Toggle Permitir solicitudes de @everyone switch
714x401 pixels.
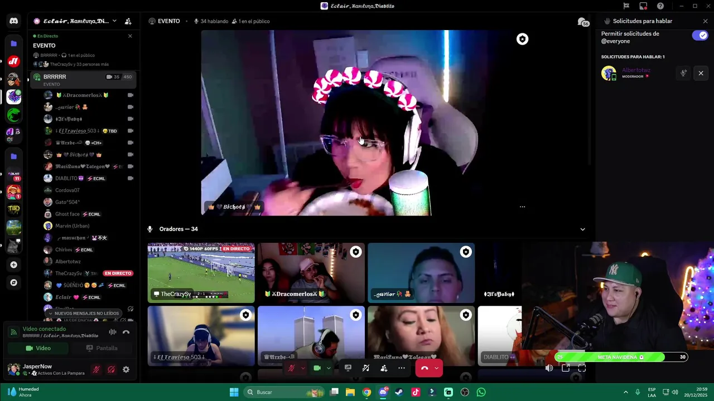pyautogui.click(x=700, y=35)
